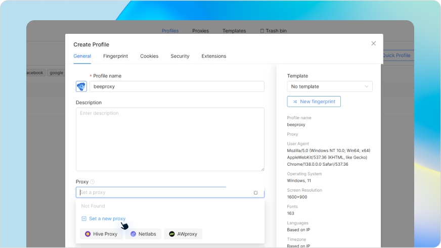Click the Set a new proxy link
The width and height of the screenshot is (441, 248).
(x=107, y=219)
